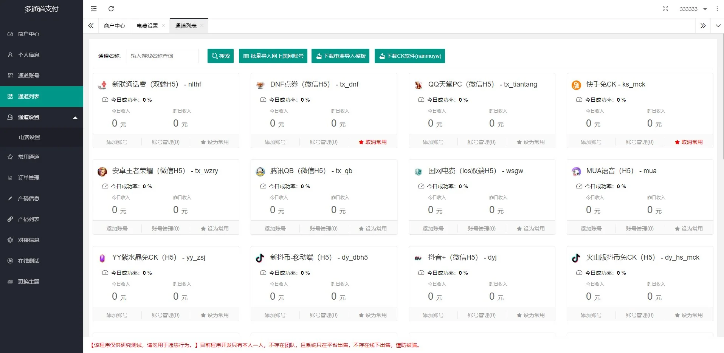This screenshot has width=724, height=353.
Task: Cancel favorite on 快手免CK channel
Action: tap(688, 142)
